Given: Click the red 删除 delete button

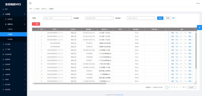Looking at the screenshot, I should tap(36, 24).
